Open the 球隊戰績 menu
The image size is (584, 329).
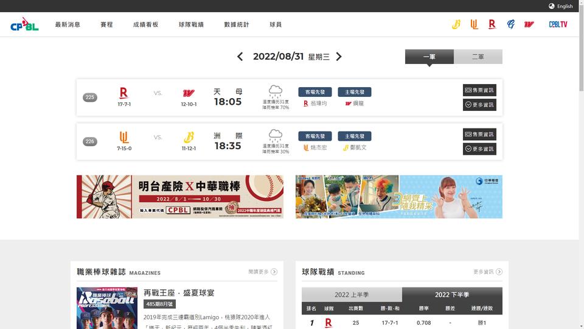click(191, 24)
